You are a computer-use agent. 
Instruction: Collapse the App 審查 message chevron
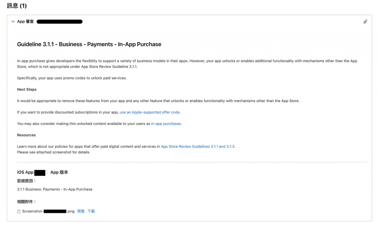point(13,22)
